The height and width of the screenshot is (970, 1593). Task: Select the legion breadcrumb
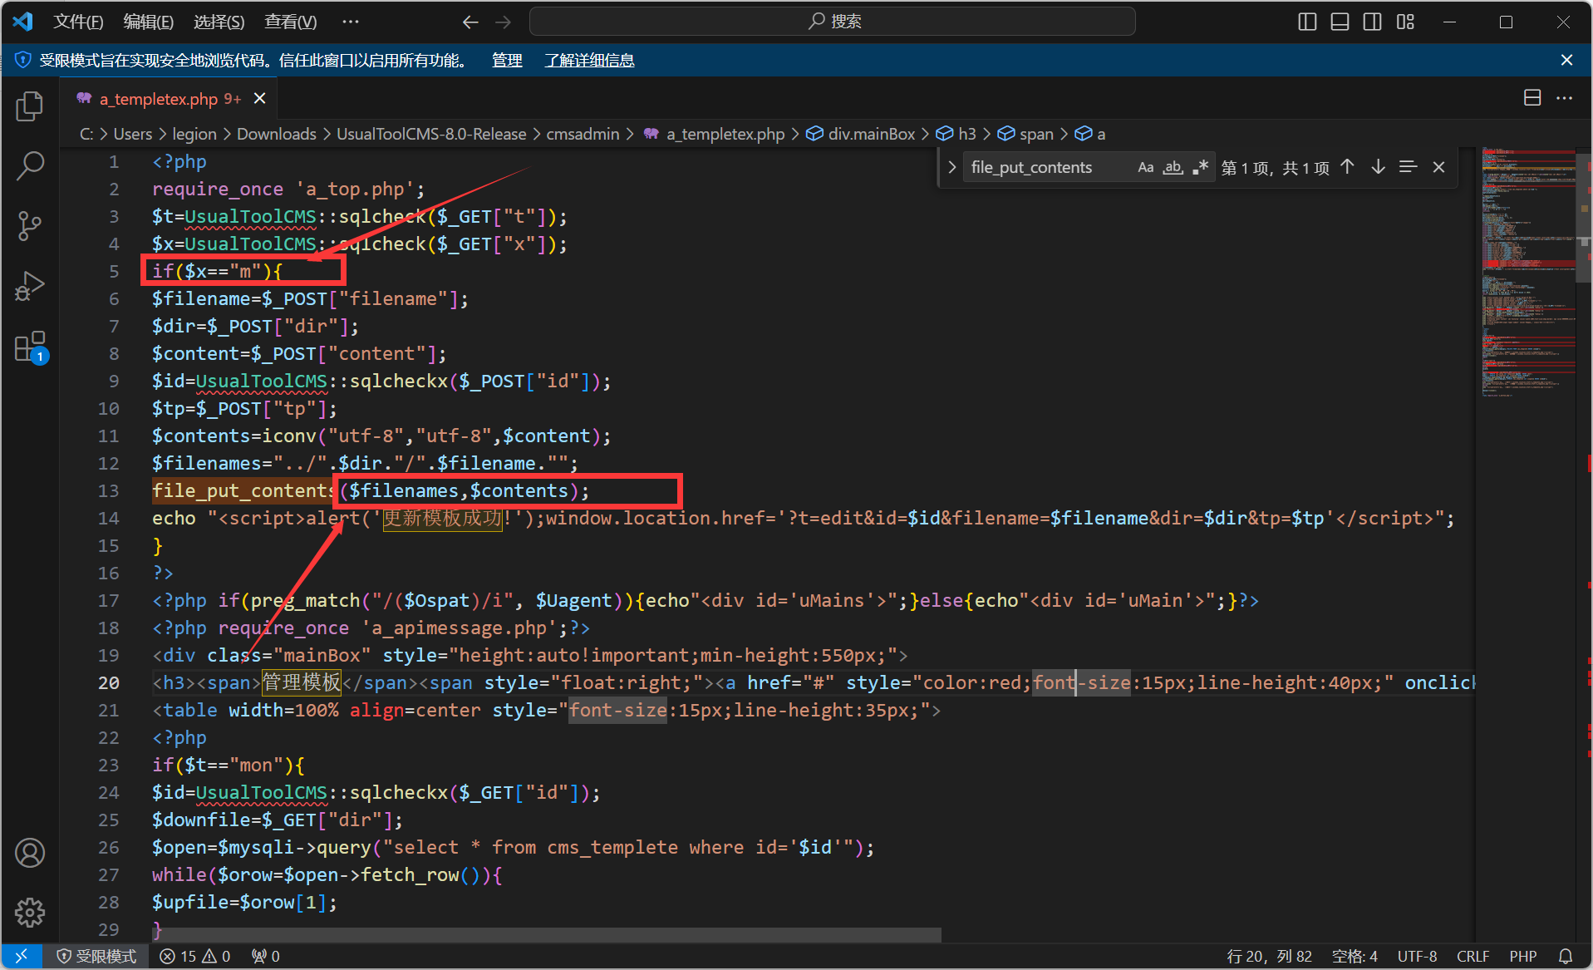[194, 134]
